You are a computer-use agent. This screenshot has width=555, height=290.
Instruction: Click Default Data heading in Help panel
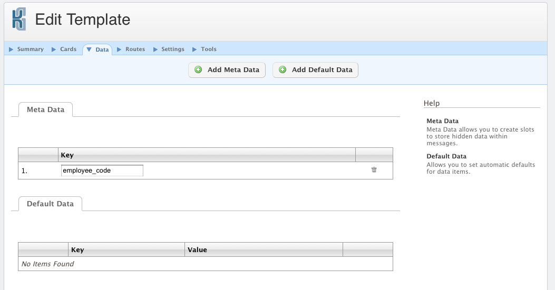446,156
